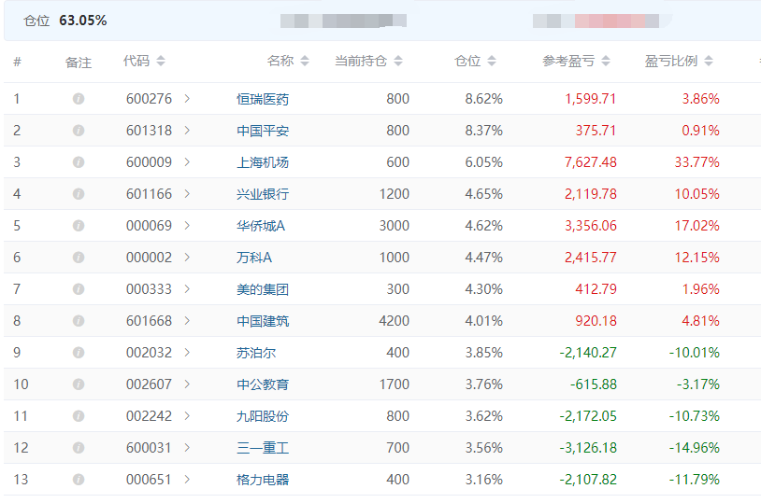Click the holding quantity 3000

(395, 226)
